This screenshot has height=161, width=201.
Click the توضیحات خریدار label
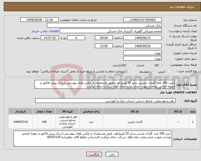tap(185, 139)
